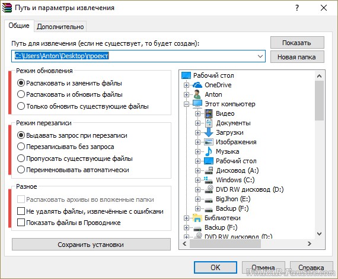Viewport: 338px width, 279px height.
Task: Click the Windows (C:) drive icon
Action: point(209,180)
